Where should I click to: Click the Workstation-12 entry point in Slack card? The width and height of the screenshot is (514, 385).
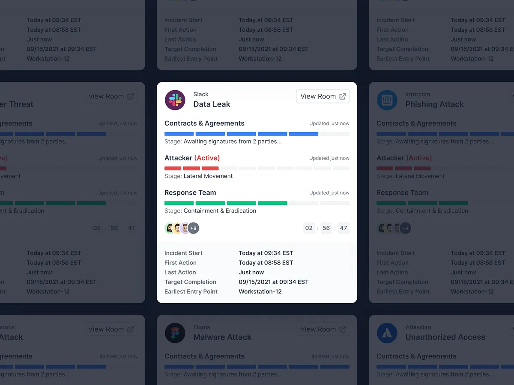[x=260, y=291]
